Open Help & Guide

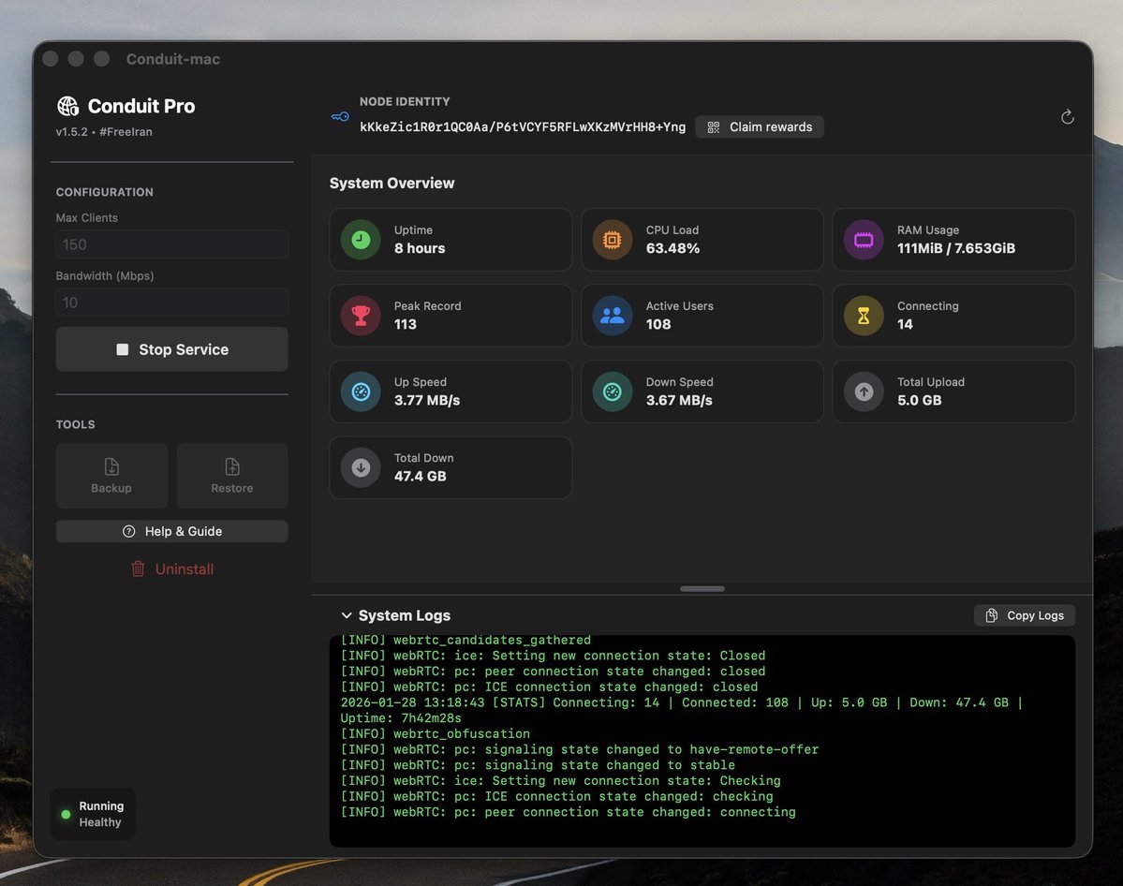click(172, 531)
